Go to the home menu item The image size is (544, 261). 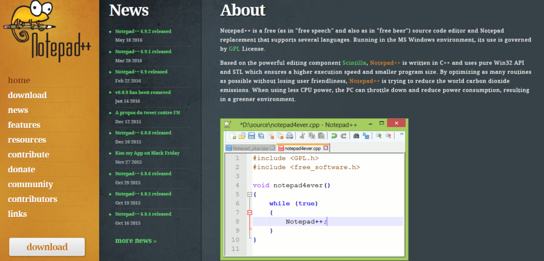pos(19,81)
